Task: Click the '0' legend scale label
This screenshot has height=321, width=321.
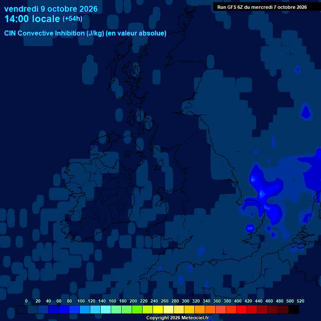Action: [26, 301]
